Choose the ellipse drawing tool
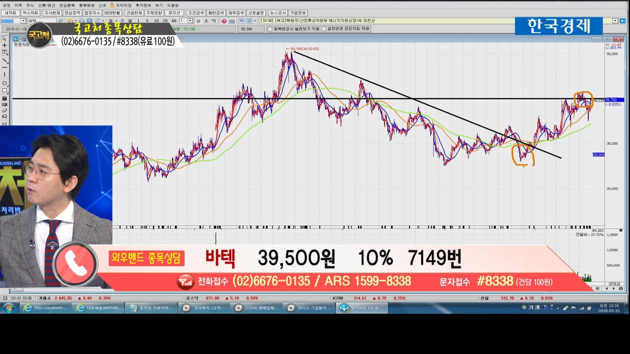This screenshot has height=354, width=630. [x=4, y=84]
